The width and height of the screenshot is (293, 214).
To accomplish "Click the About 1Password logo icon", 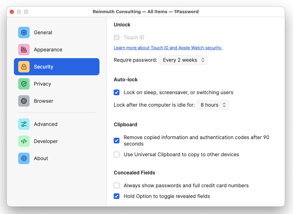I will click(x=24, y=158).
